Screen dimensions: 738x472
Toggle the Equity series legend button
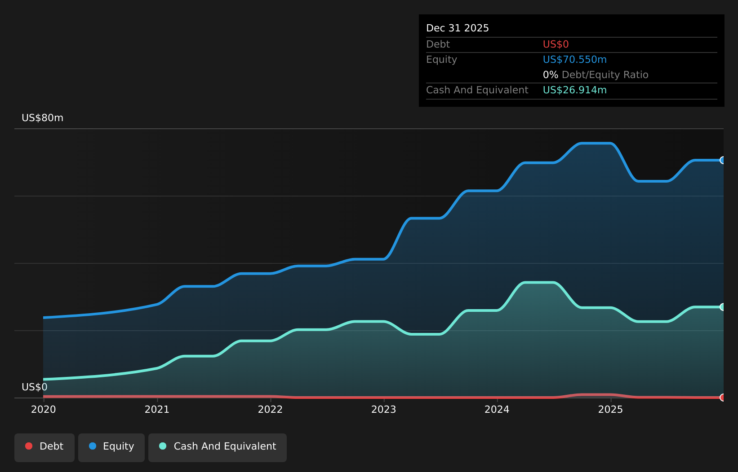tap(111, 447)
